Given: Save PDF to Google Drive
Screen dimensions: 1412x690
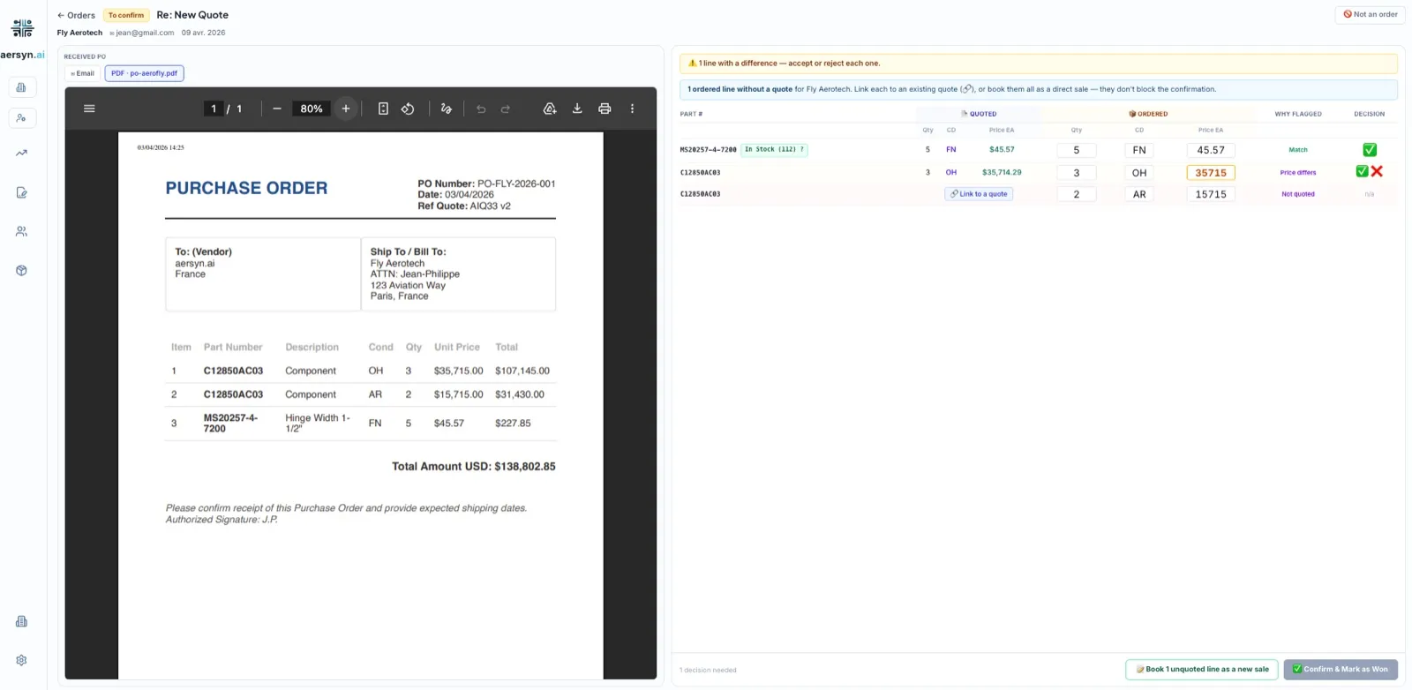Looking at the screenshot, I should click(550, 109).
